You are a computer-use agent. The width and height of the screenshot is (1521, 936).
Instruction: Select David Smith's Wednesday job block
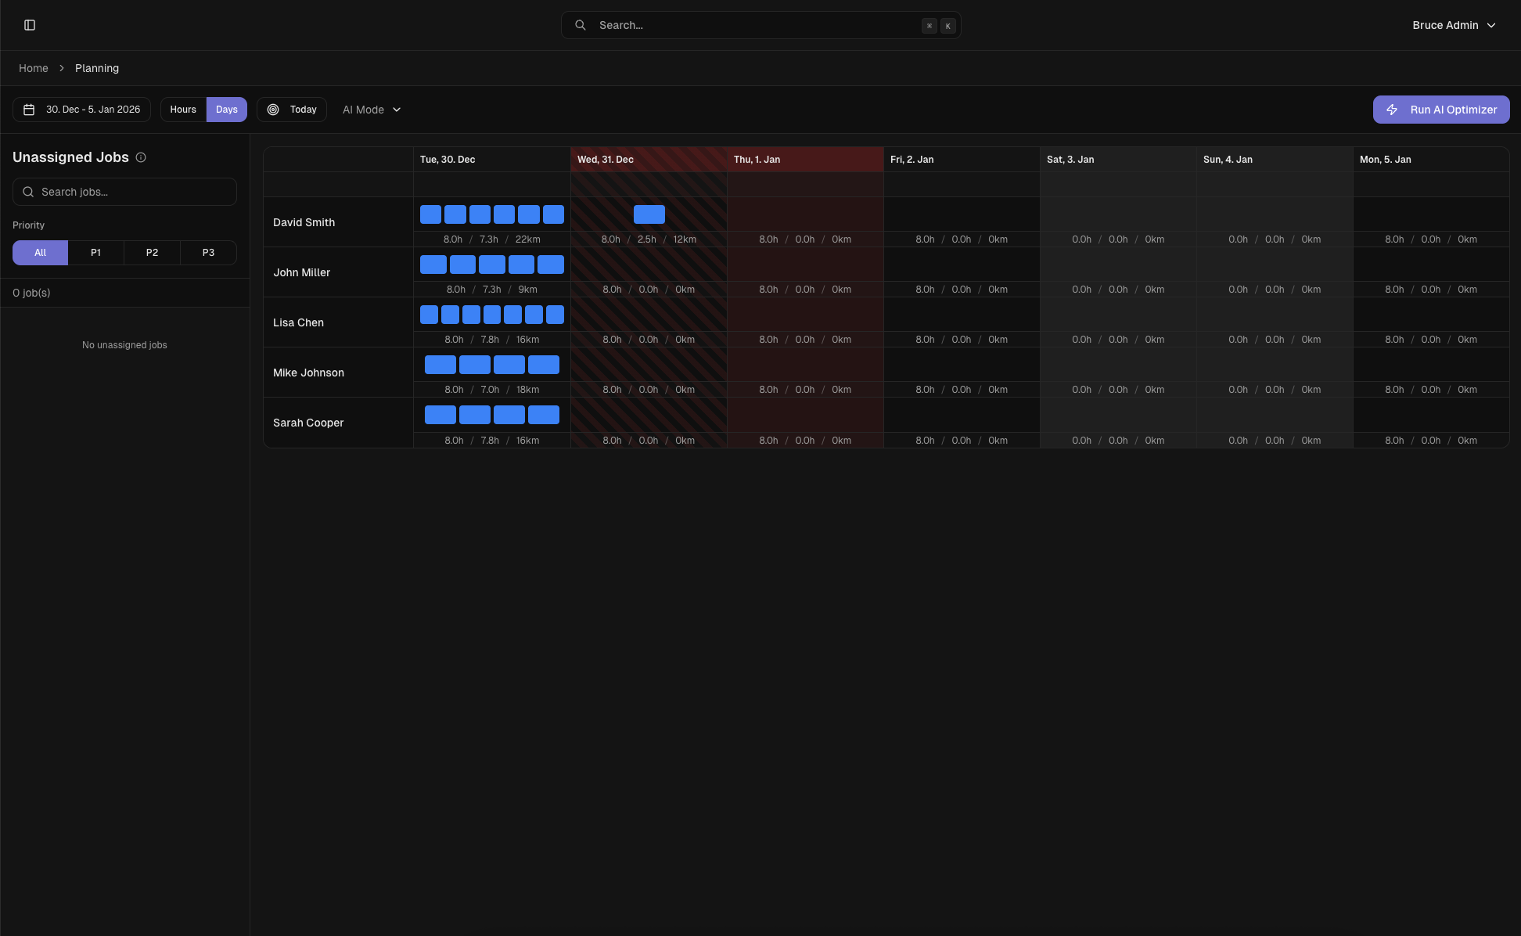(x=649, y=214)
